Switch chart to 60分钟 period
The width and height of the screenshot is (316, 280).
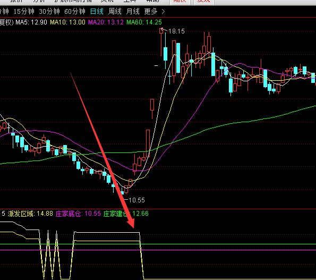[x=75, y=11]
